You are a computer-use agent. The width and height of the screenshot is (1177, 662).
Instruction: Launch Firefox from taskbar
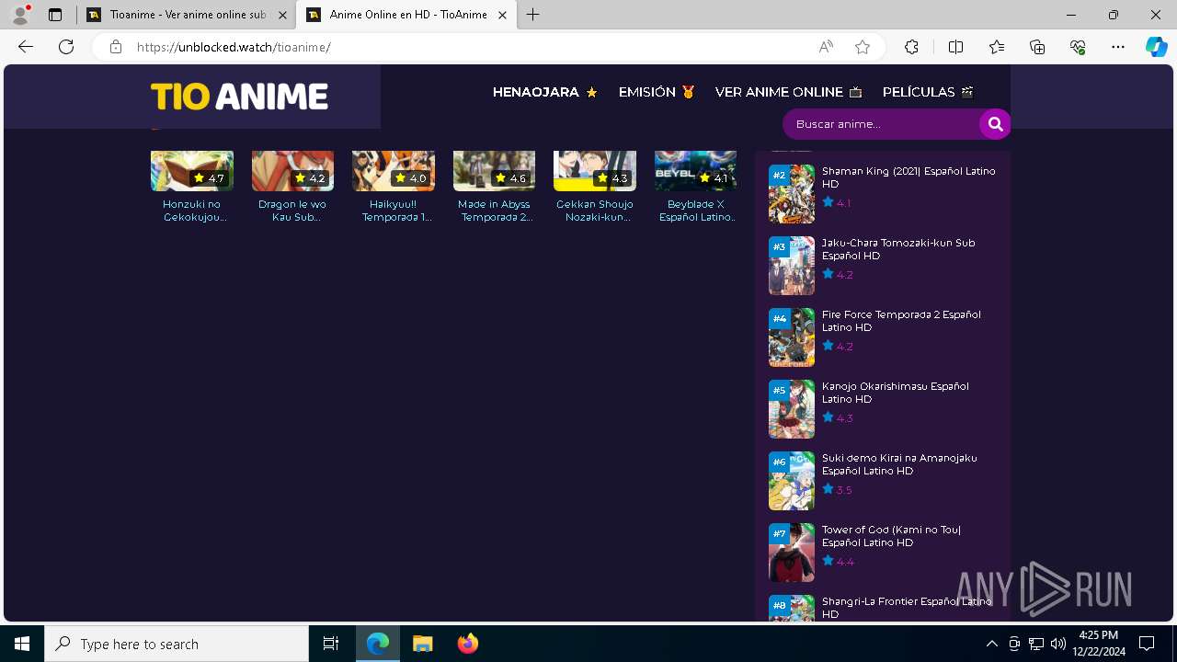tap(468, 644)
